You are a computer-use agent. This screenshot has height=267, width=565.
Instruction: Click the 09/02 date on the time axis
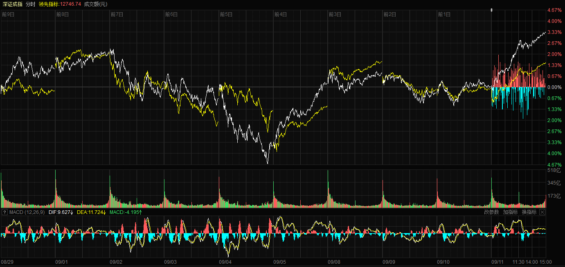tap(116, 262)
